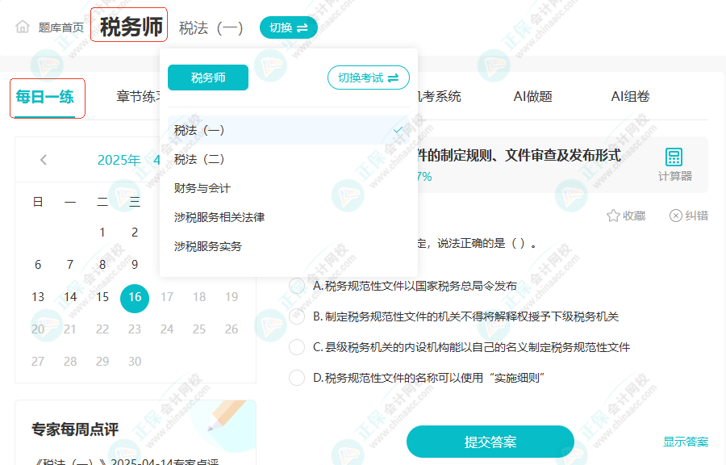Reveal the answer via 显示答案 link
Image resolution: width=726 pixels, height=465 pixels.
pos(686,442)
